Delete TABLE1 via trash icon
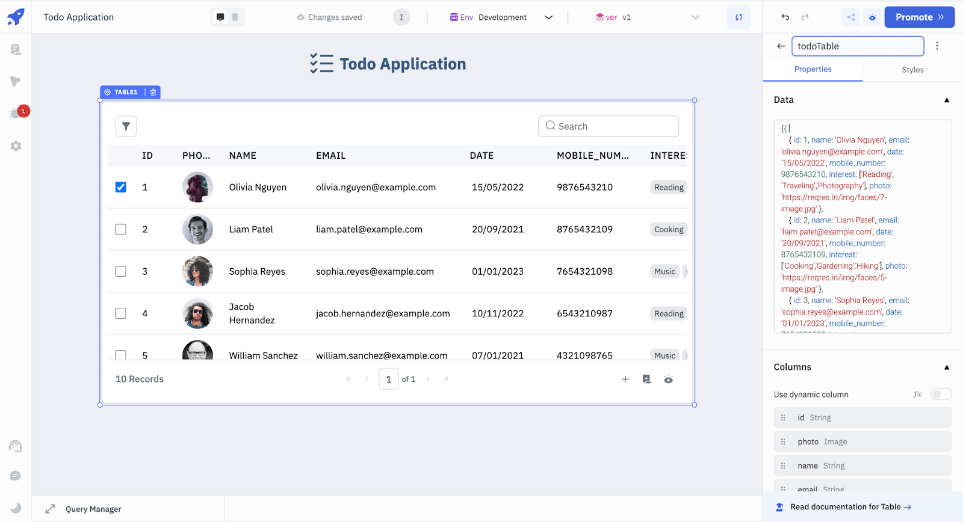This screenshot has height=522, width=963. click(153, 92)
